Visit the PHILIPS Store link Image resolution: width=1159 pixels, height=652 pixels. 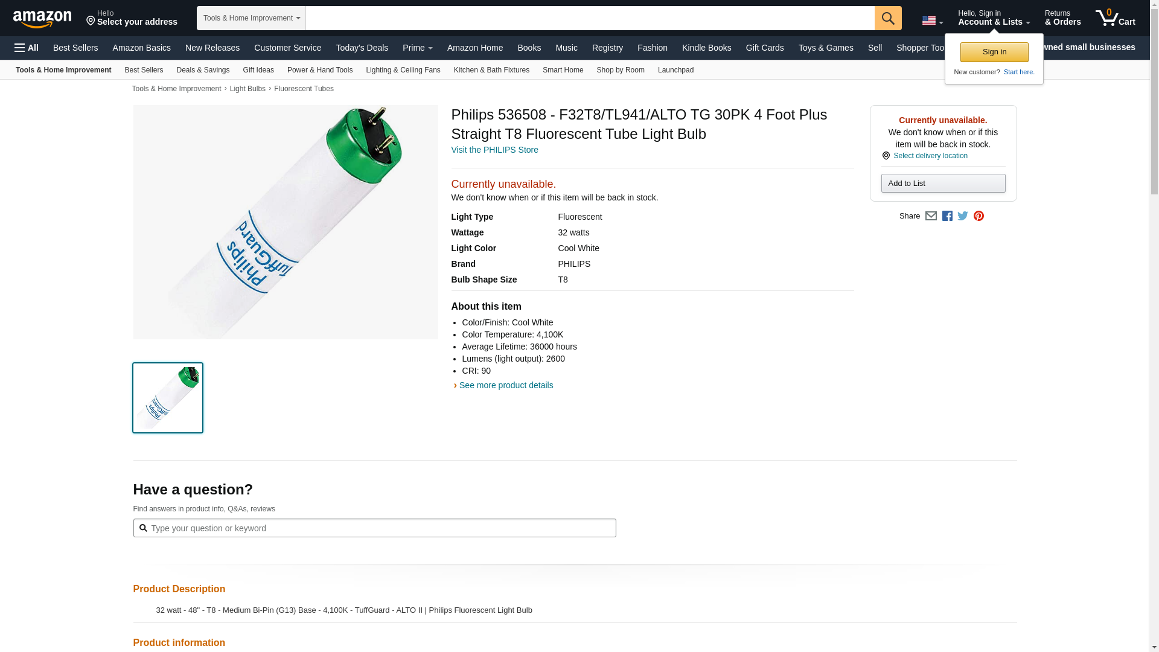[494, 150]
